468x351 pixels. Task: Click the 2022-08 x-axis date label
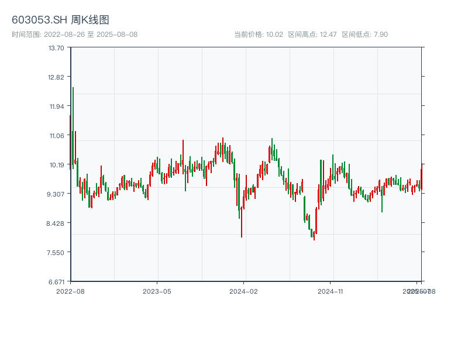click(x=70, y=291)
